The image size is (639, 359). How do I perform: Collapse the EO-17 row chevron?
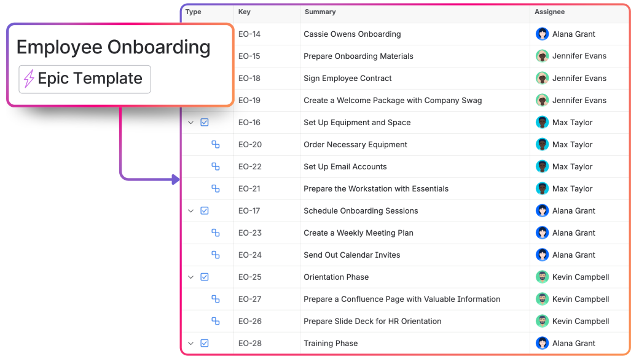click(190, 210)
